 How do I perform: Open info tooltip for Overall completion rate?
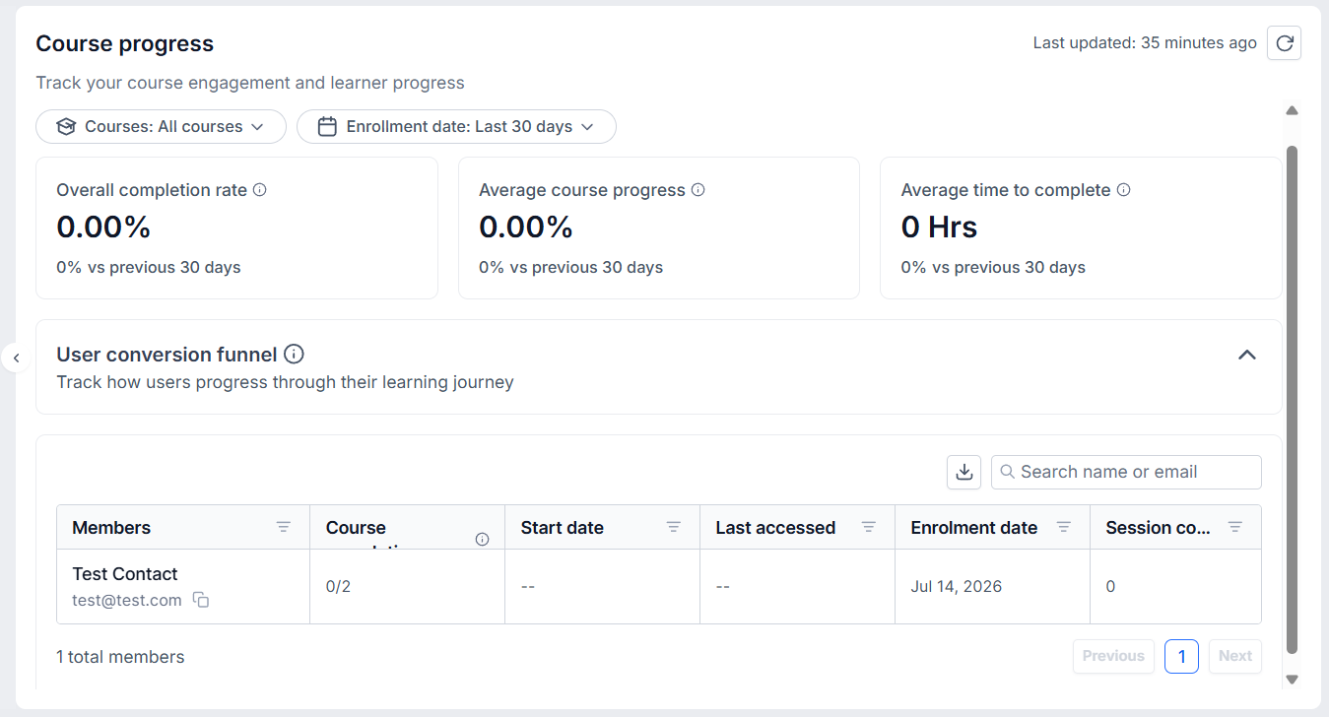pos(260,190)
